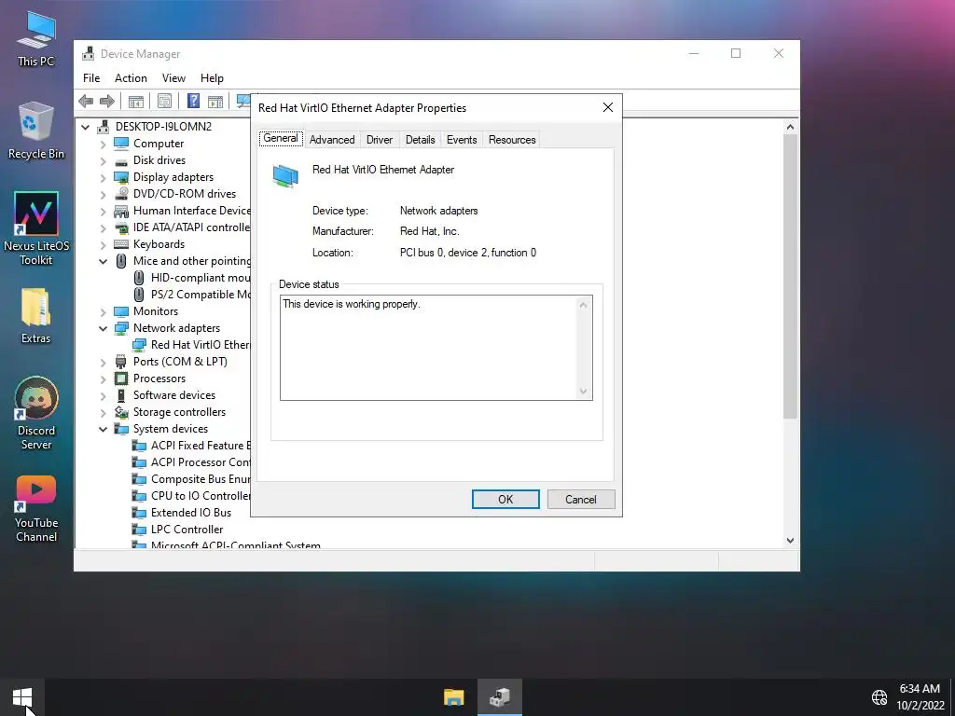Select the Monitors category icon

(121, 311)
